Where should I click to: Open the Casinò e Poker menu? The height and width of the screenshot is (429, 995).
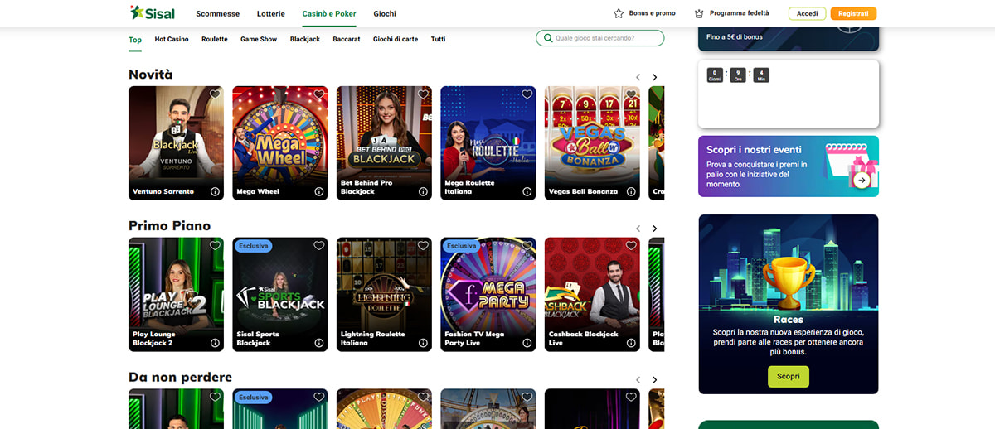329,14
